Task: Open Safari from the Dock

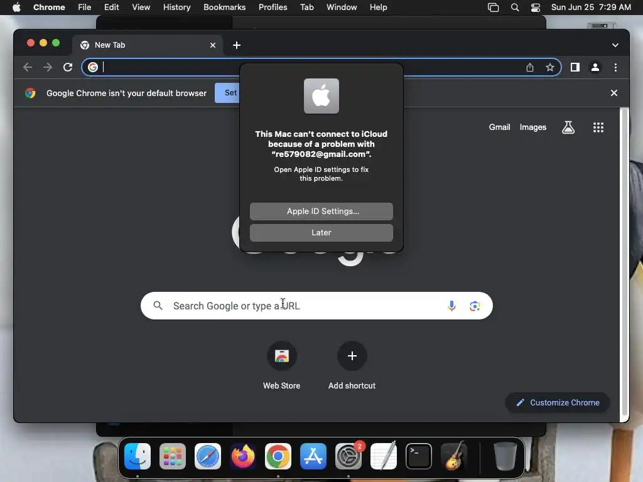Action: [x=207, y=456]
